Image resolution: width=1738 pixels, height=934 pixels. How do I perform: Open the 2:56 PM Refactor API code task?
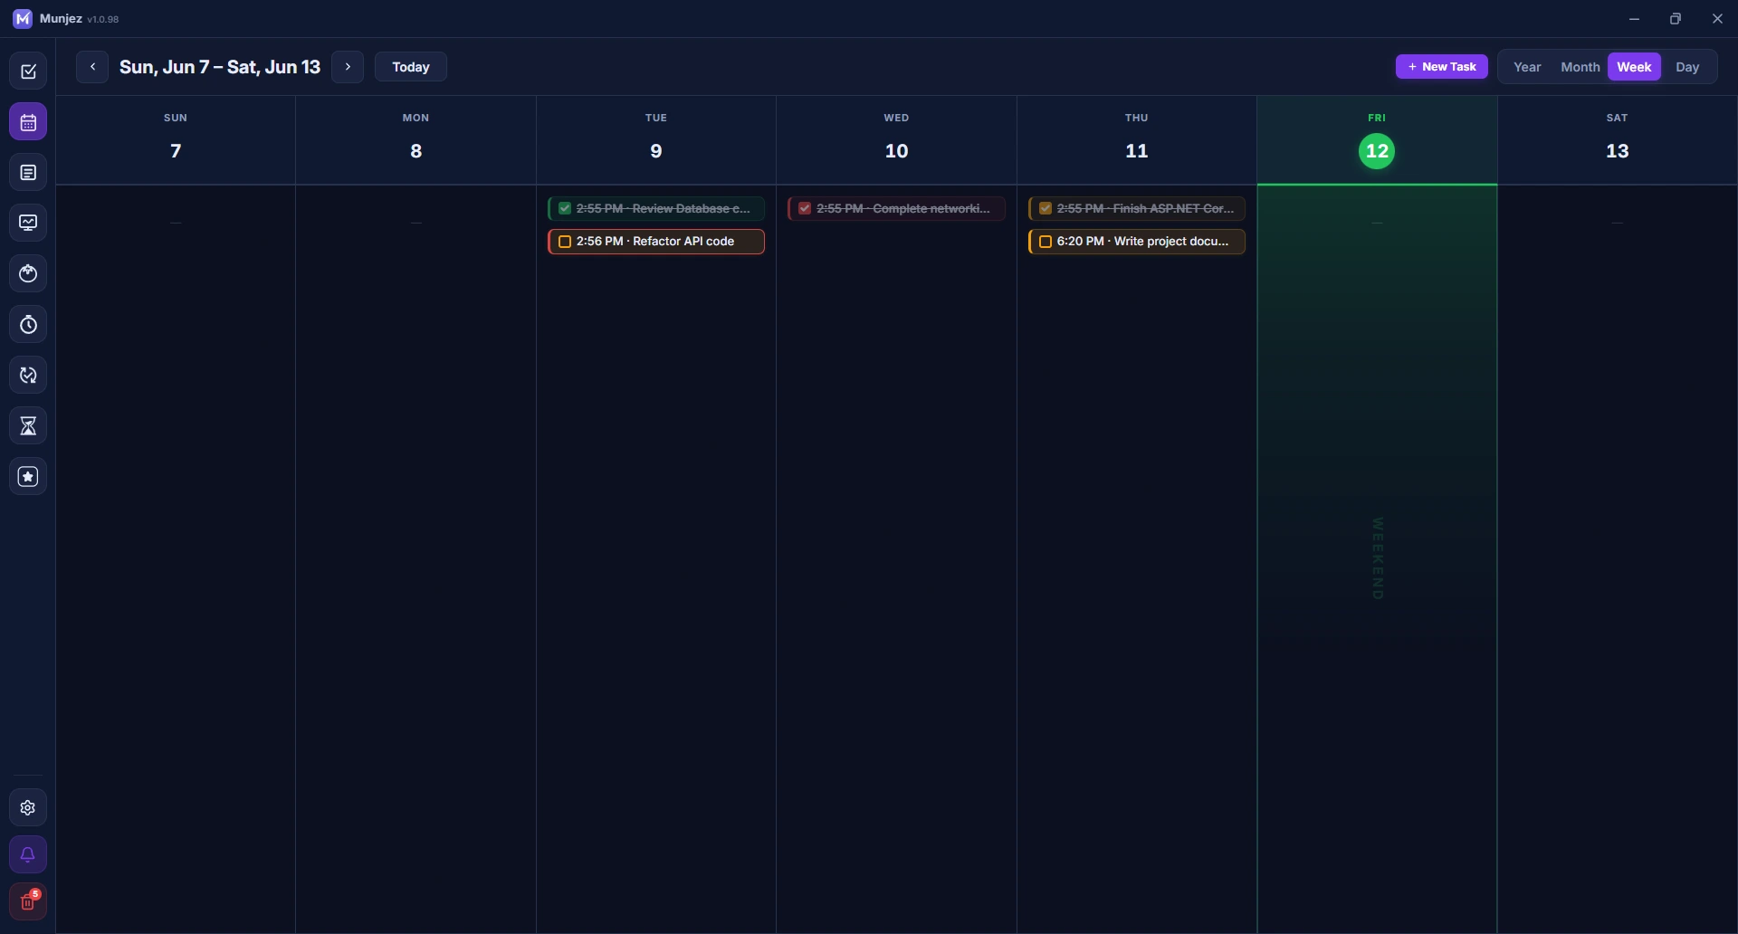656,242
